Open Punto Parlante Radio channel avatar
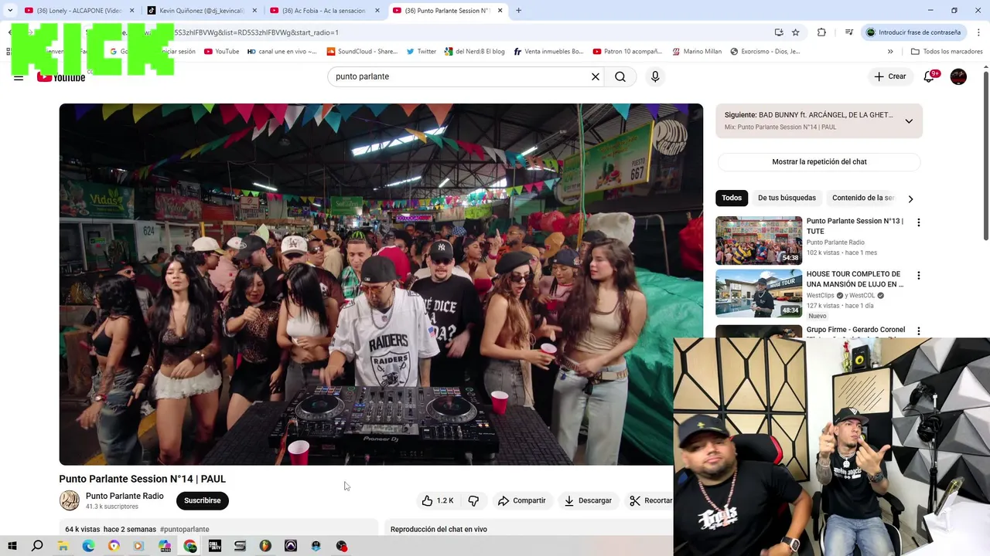The image size is (990, 556). 70,500
